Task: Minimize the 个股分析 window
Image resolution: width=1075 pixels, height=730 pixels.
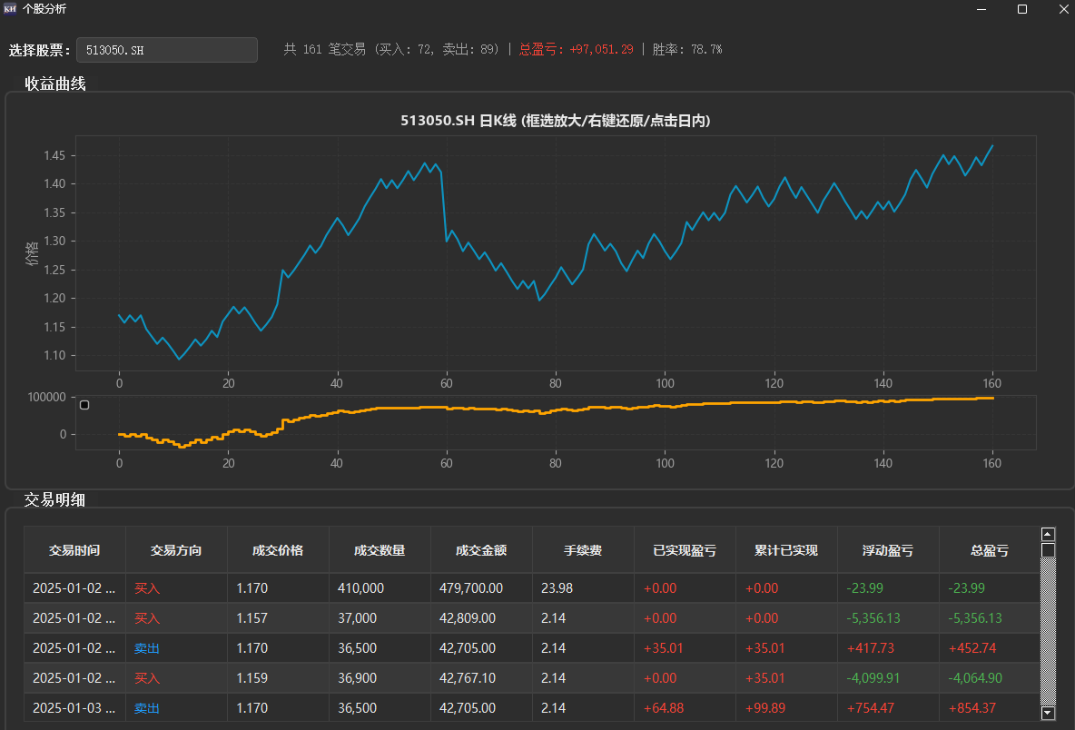Action: (981, 9)
